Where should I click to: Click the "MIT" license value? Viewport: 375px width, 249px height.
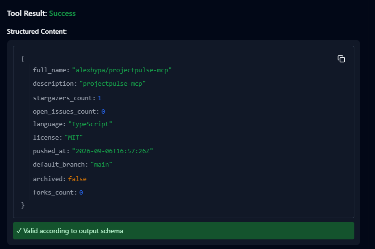pos(74,138)
